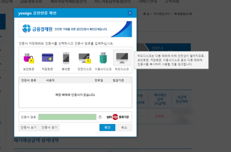Click the 만료일 column header
Screen dimensions: 231x152
[99, 80]
